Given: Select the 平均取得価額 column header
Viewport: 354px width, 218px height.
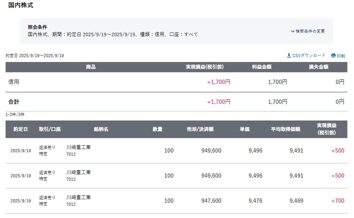Looking at the screenshot, I should pyautogui.click(x=286, y=129).
